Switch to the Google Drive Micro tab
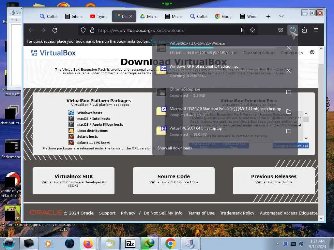 click(149, 16)
